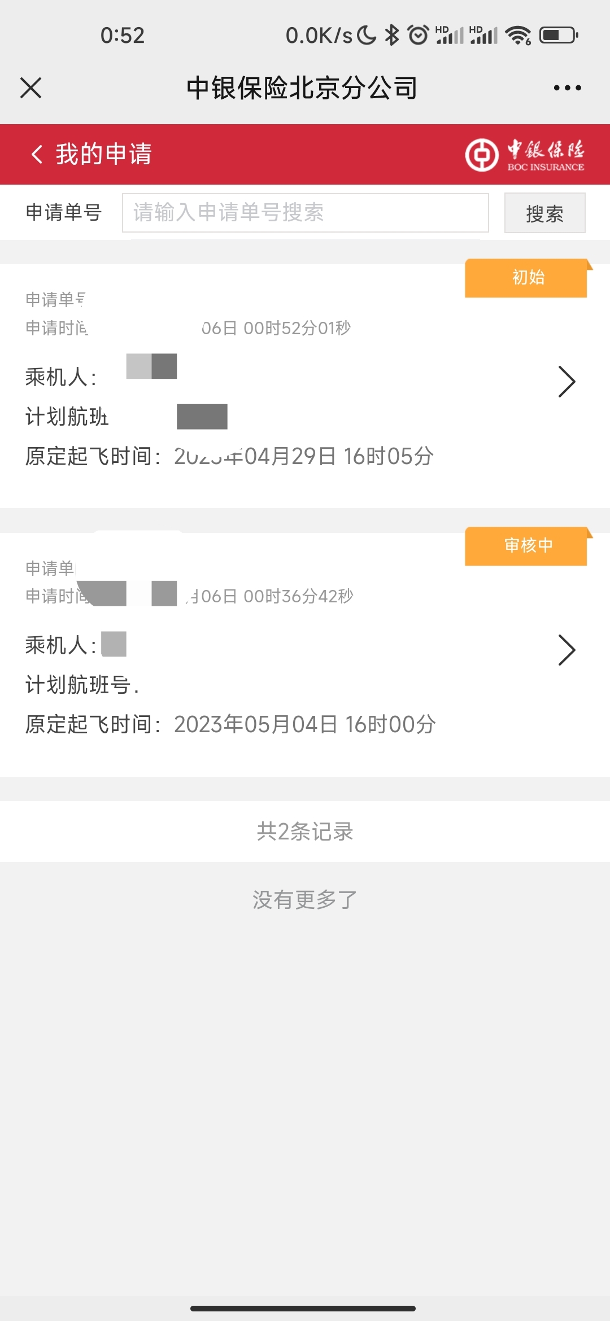The height and width of the screenshot is (1321, 610).
Task: Tap the do-not-disturb moon icon
Action: (366, 36)
